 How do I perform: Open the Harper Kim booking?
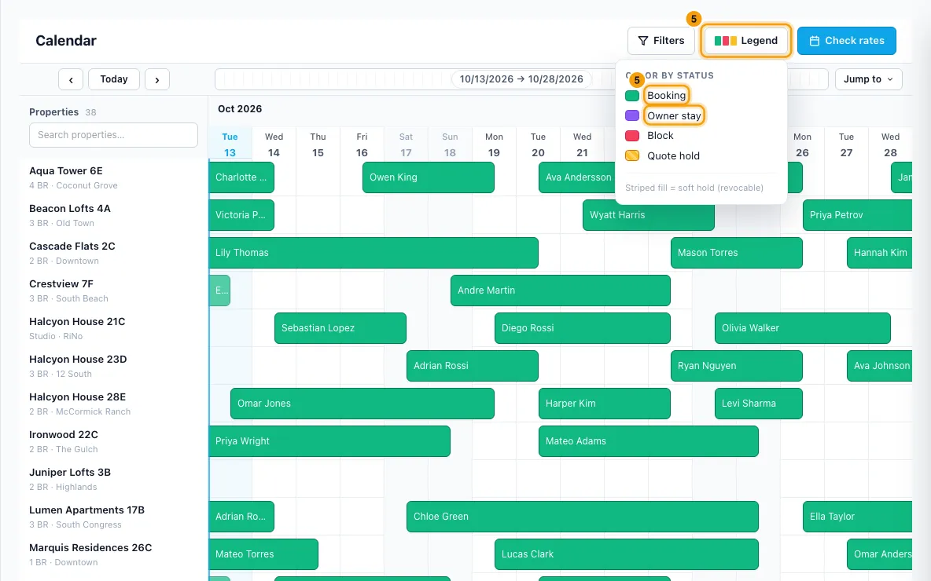[x=605, y=403]
